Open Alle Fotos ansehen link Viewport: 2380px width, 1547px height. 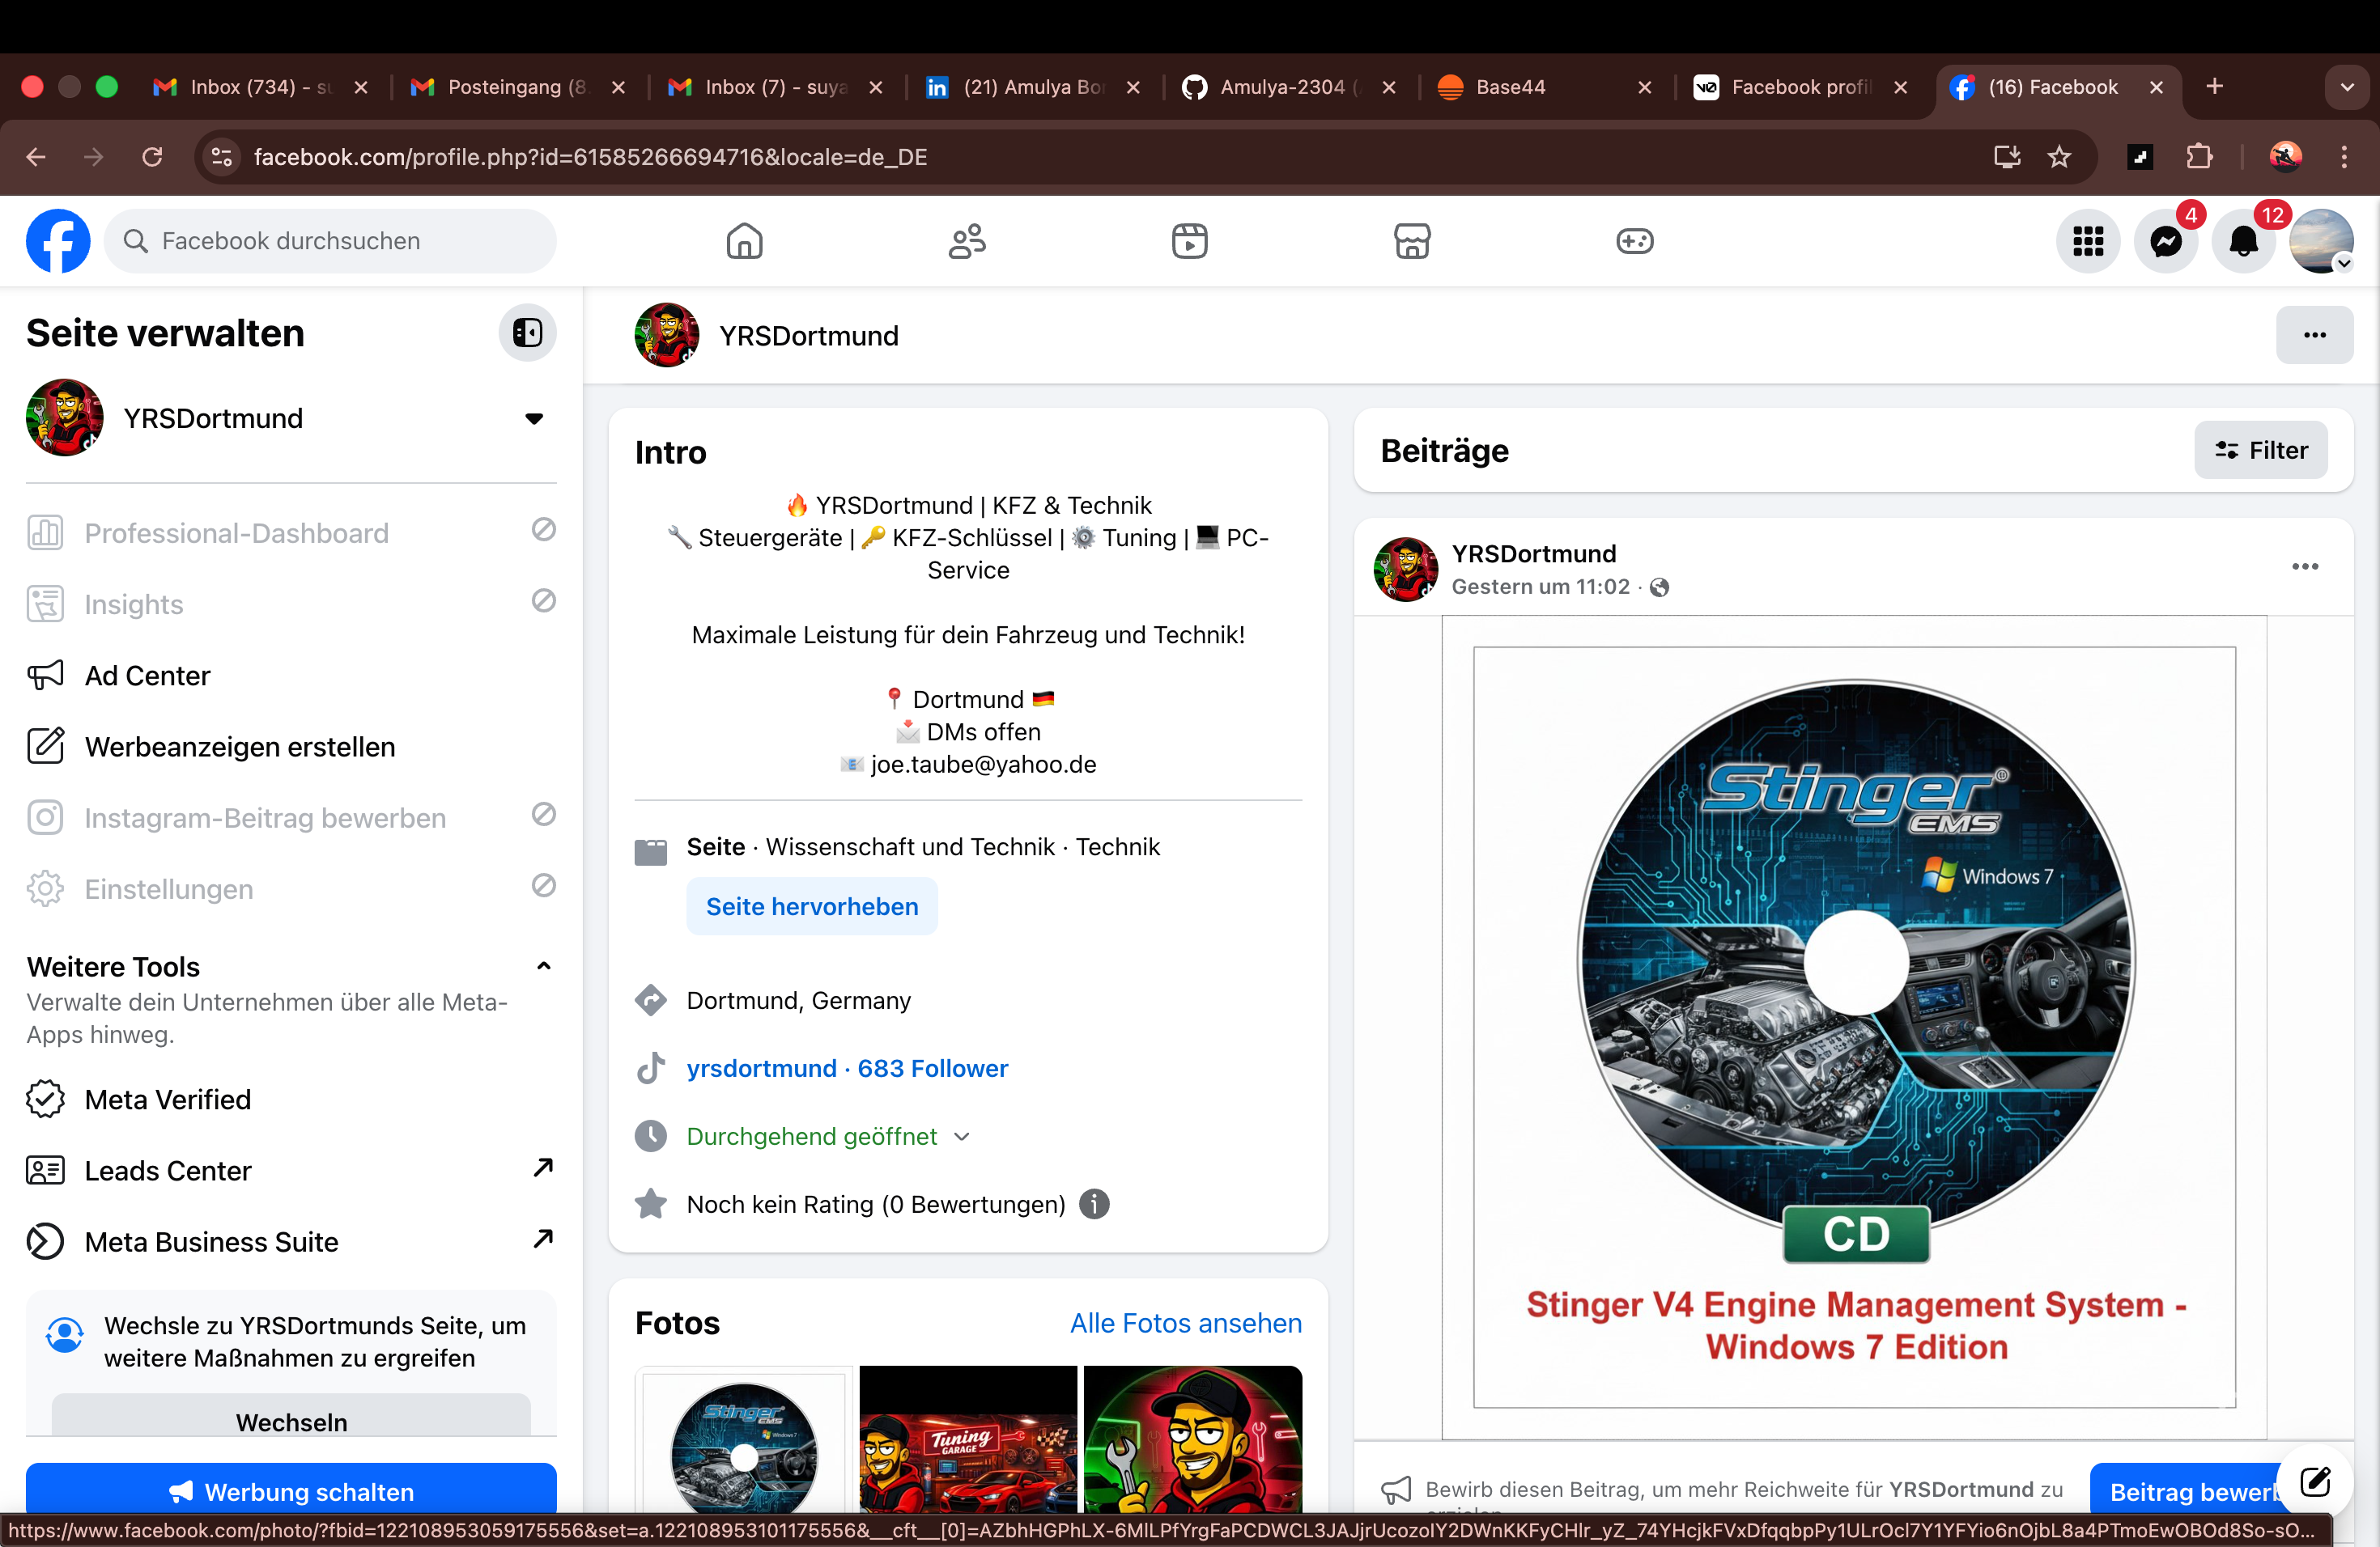coord(1185,1323)
